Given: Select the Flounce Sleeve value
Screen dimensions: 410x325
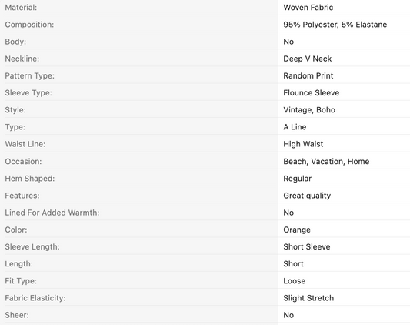Looking at the screenshot, I should click(x=312, y=92).
